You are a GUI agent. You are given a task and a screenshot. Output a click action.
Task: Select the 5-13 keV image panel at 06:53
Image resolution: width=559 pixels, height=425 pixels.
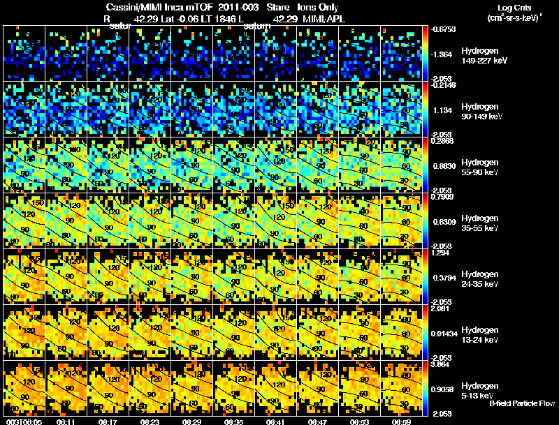359,389
